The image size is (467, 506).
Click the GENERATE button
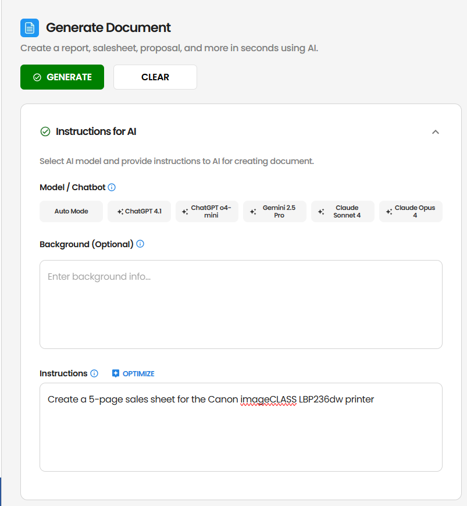(x=62, y=77)
